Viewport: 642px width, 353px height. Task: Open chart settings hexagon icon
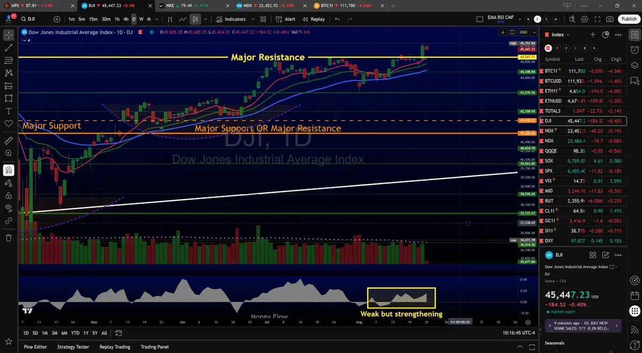(586, 19)
